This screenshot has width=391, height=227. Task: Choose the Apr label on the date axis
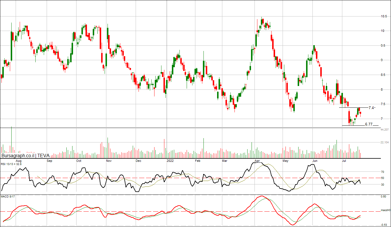257,160
